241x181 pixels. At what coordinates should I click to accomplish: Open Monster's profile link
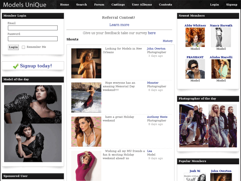(x=153, y=83)
